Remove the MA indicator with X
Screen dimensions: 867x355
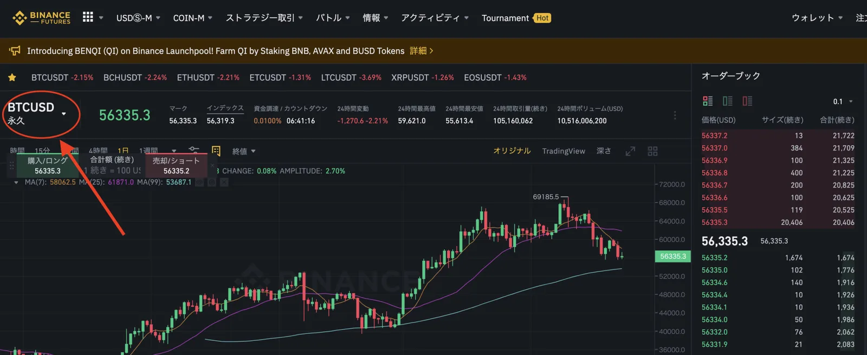point(224,182)
